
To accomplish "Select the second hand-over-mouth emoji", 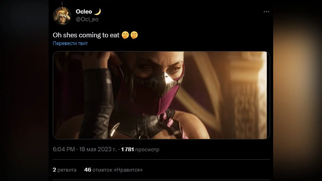I will [134, 35].
